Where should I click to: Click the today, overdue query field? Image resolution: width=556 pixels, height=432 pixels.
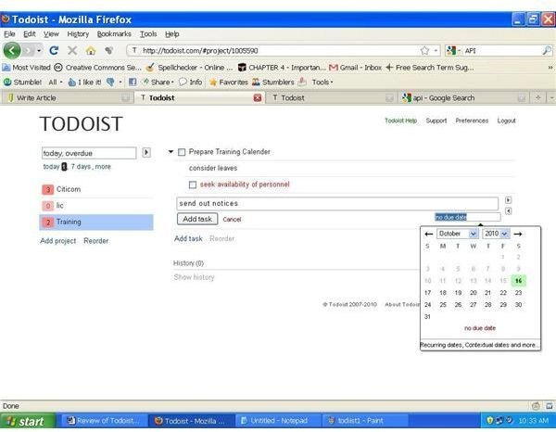[89, 153]
